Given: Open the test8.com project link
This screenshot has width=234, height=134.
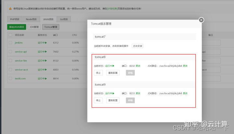Looking at the screenshot, I should point(20,78).
